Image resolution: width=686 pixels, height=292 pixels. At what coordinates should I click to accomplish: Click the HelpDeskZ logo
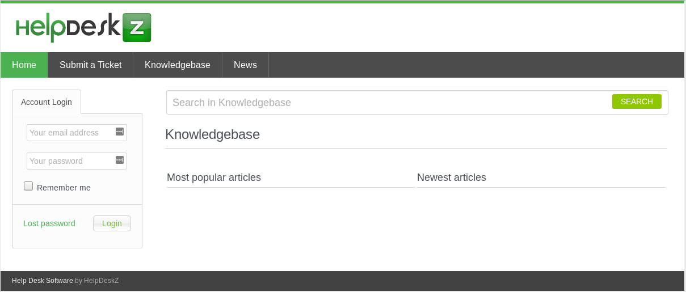click(x=83, y=28)
